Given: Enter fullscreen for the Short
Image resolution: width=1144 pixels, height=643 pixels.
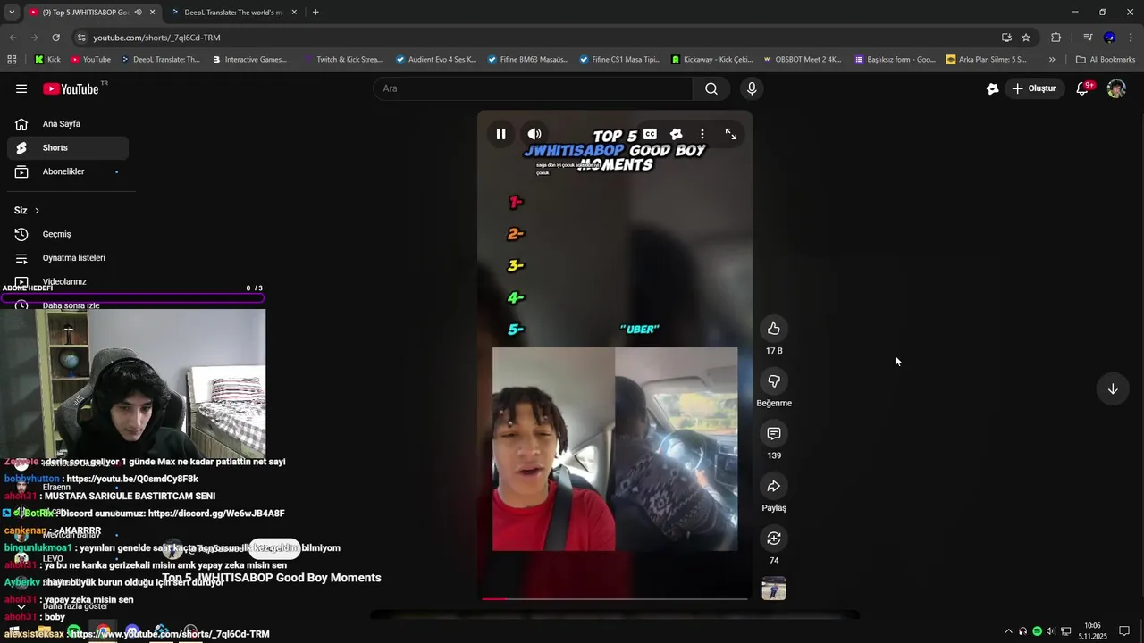Looking at the screenshot, I should pos(731,134).
